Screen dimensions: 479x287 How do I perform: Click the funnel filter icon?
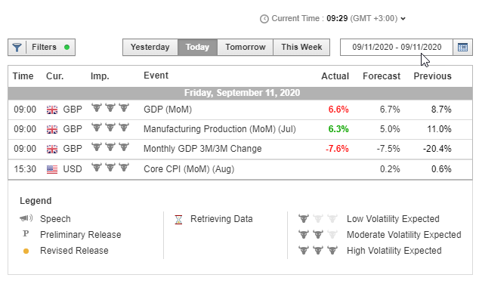(x=17, y=48)
